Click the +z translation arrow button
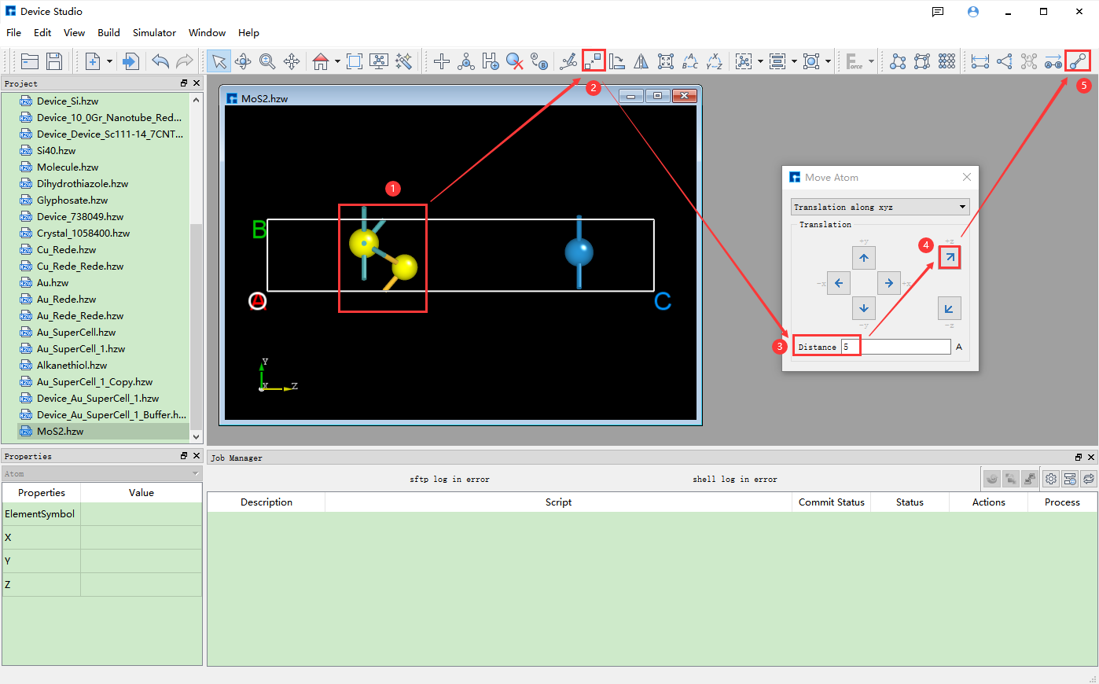The width and height of the screenshot is (1099, 684). (x=950, y=258)
